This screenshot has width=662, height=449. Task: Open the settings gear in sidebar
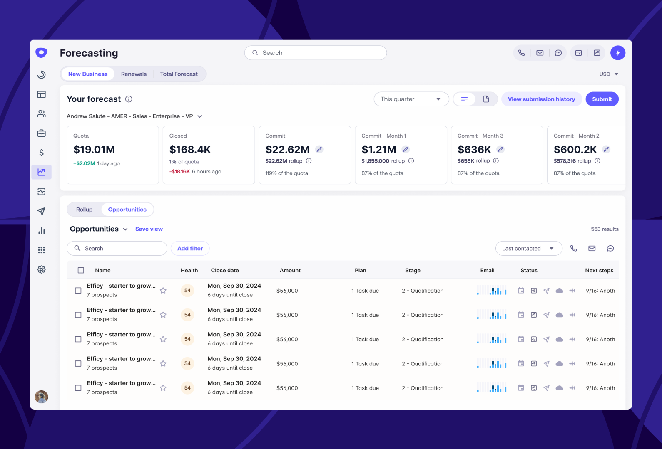point(41,269)
